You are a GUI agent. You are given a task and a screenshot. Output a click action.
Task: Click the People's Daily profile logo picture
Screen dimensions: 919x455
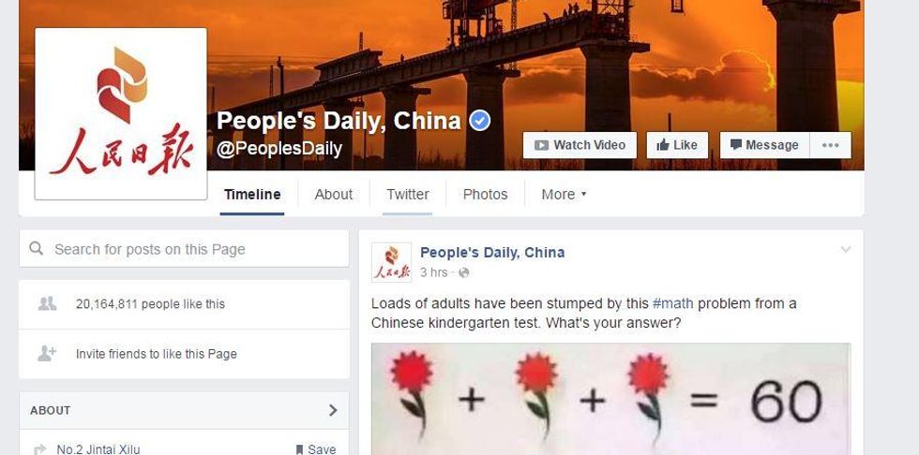pos(121,113)
